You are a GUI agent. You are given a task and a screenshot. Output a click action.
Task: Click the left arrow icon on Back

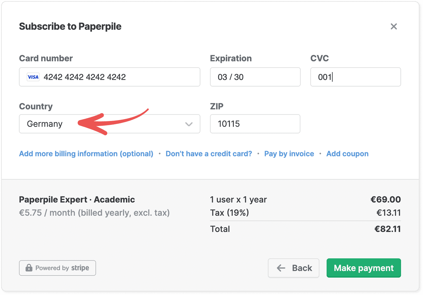(281, 268)
